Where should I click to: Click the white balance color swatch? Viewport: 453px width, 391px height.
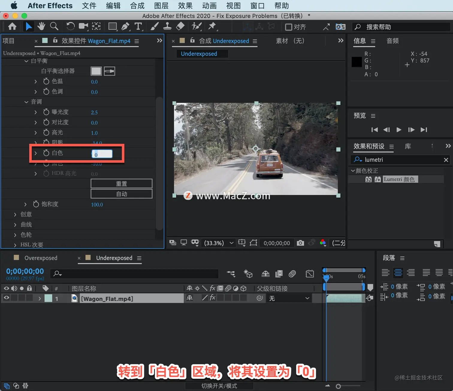click(x=96, y=71)
